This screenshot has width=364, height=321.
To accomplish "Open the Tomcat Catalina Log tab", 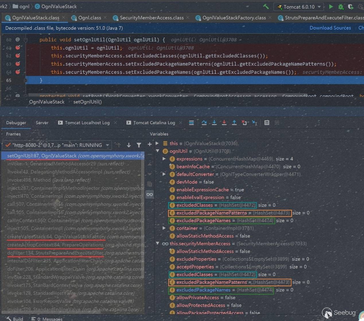I will [154, 123].
